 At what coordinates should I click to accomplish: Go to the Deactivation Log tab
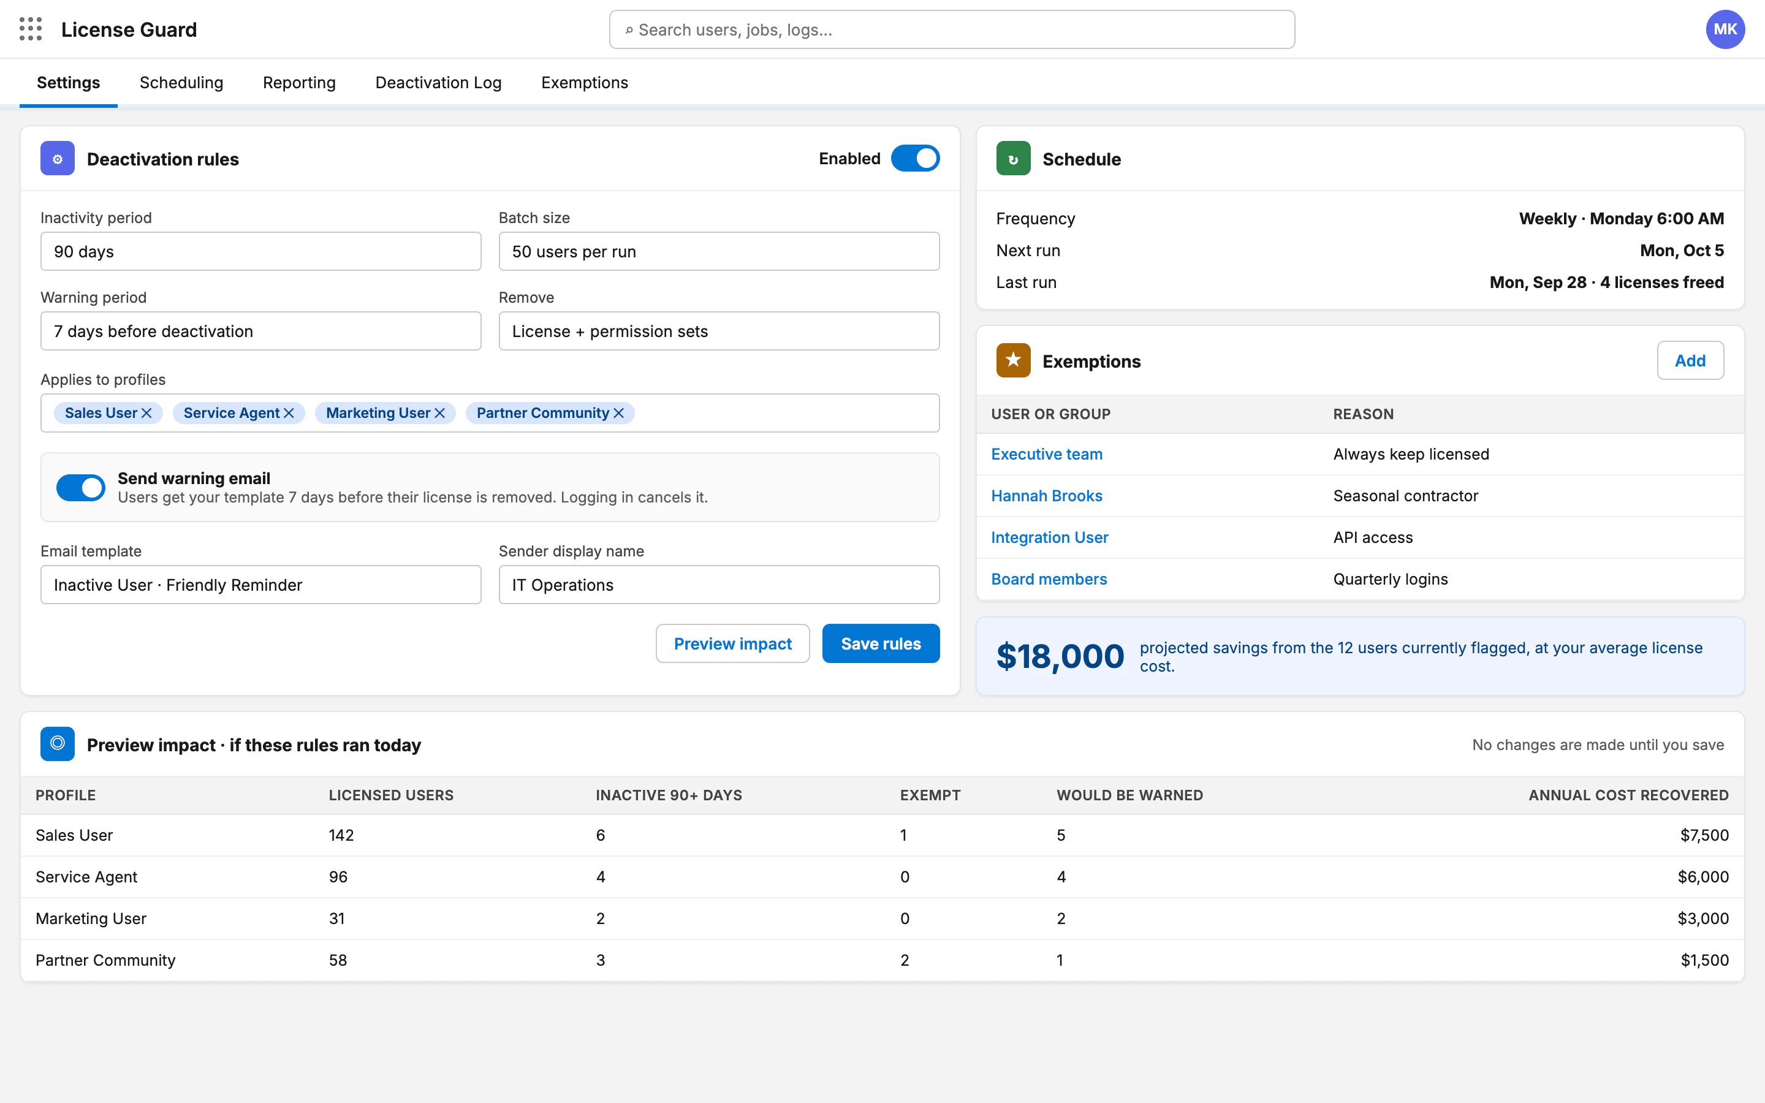coord(438,83)
